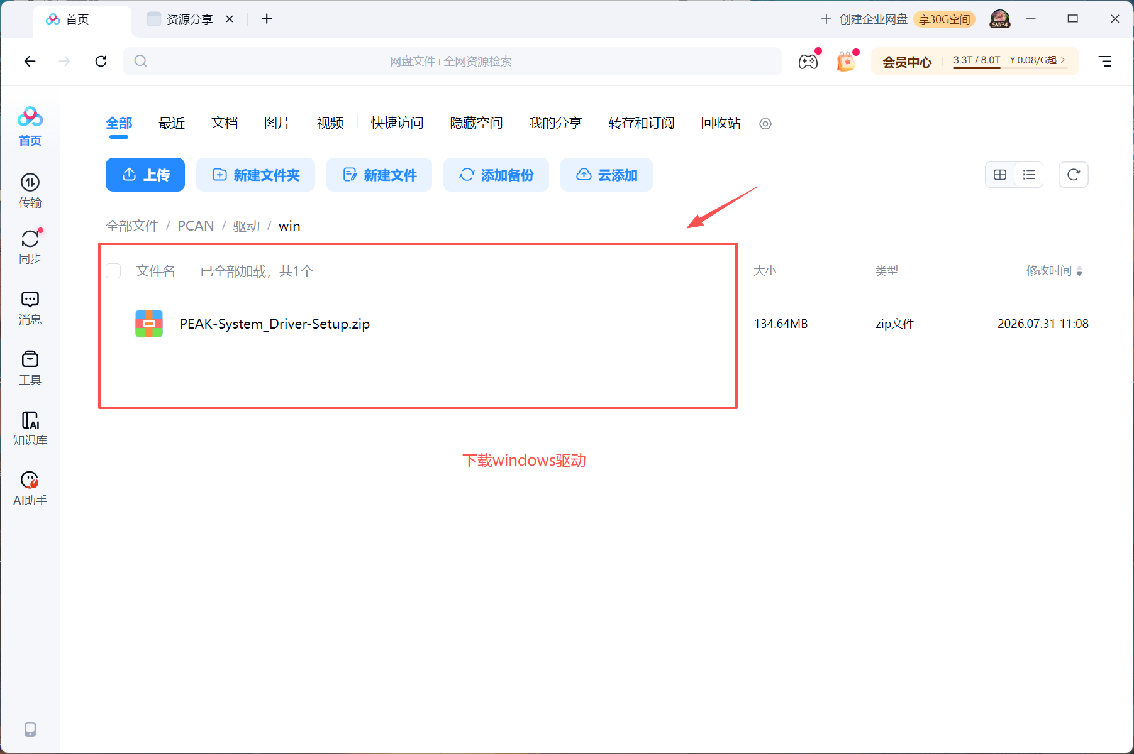Screen dimensions: 1134x754
Task: Click the 上传 upload button
Action: pyautogui.click(x=145, y=175)
